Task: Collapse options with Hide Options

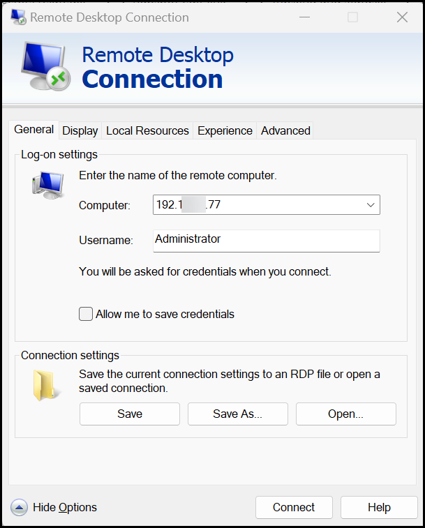Action: 64,508
